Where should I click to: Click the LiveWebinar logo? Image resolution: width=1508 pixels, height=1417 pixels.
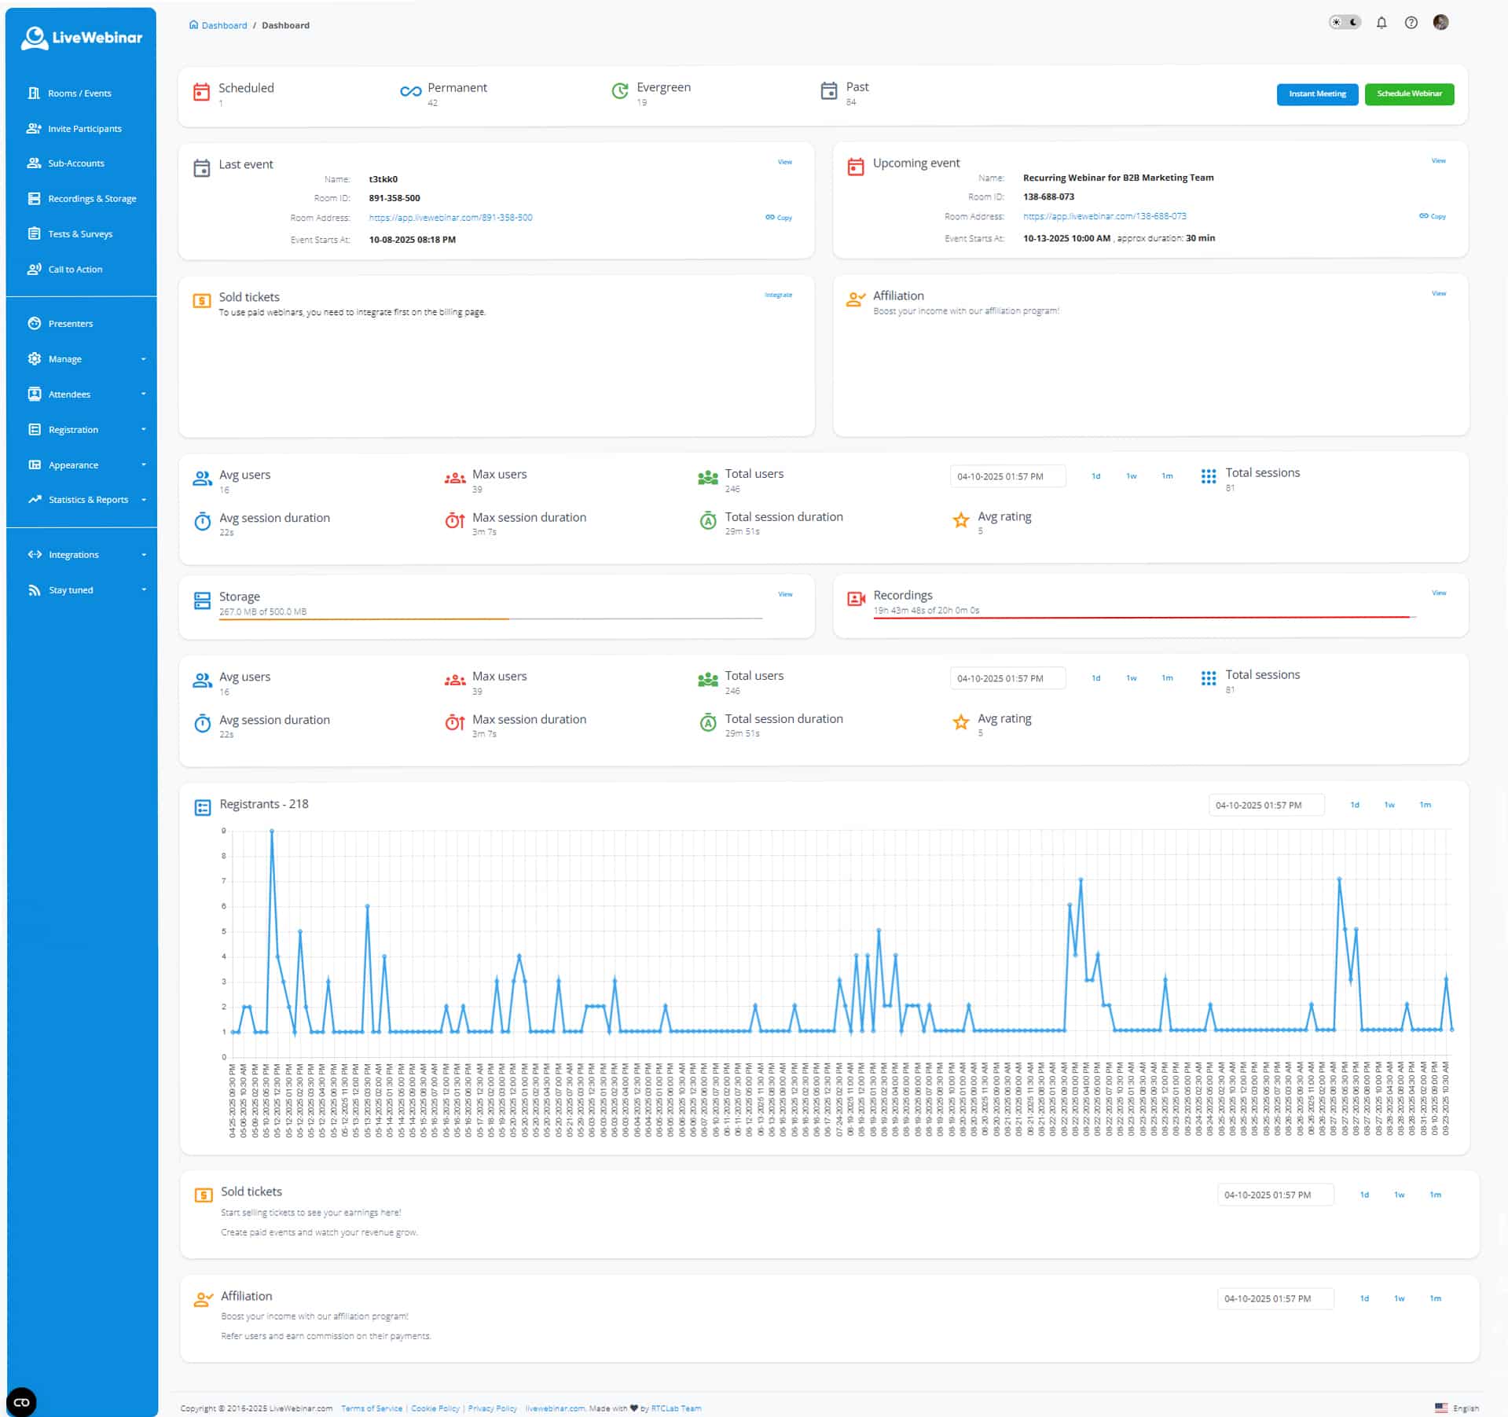coord(82,38)
